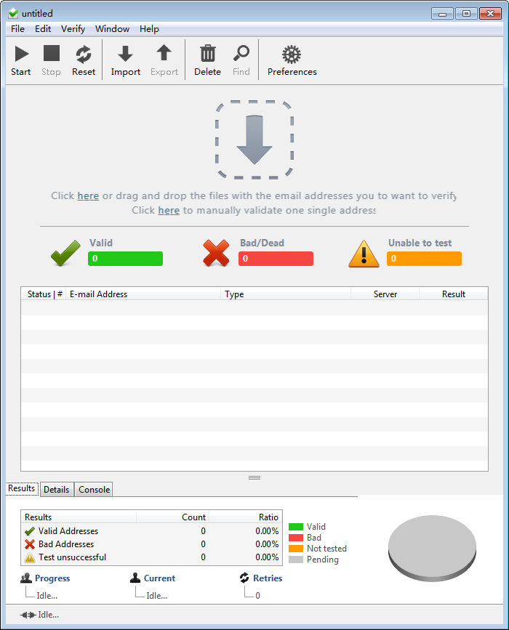Click the 'Pending' legend label
Viewport: 509px width, 630px height.
point(322,560)
